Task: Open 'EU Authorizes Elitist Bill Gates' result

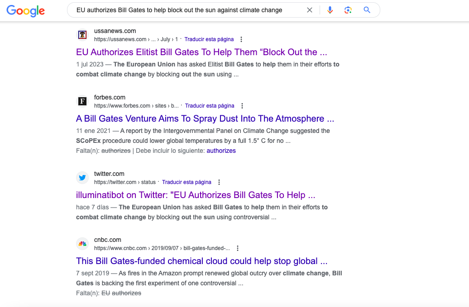Action: click(201, 52)
